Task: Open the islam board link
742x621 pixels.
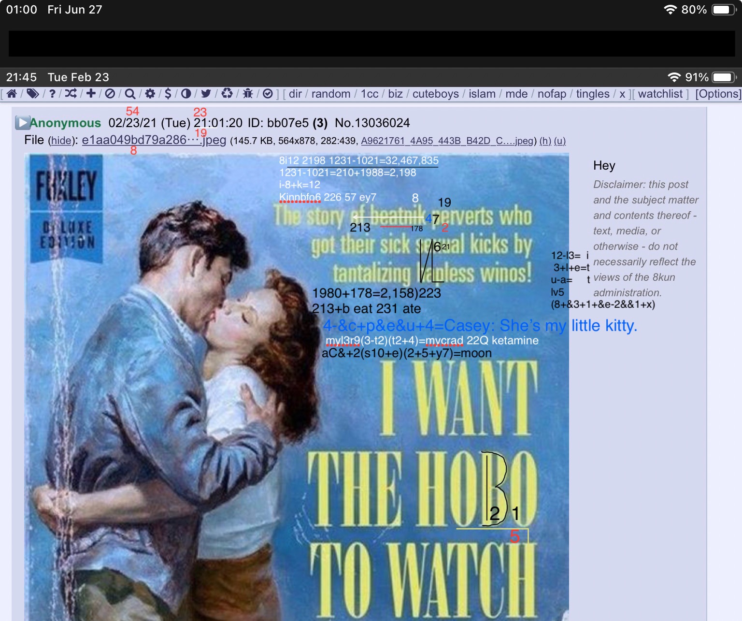Action: [482, 94]
